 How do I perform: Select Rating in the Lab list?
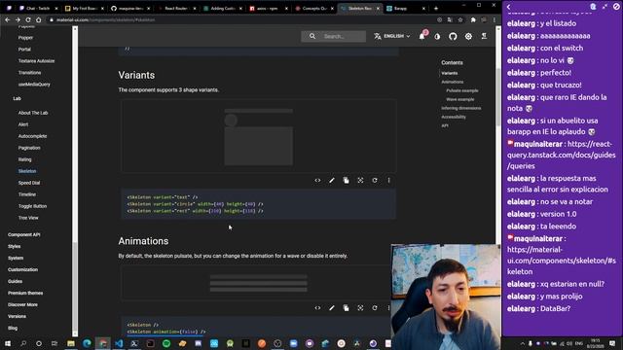click(24, 159)
